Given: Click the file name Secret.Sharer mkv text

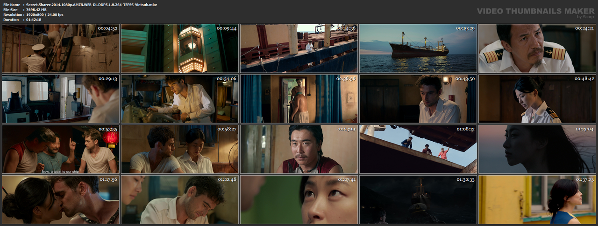Looking at the screenshot, I should [92, 4].
